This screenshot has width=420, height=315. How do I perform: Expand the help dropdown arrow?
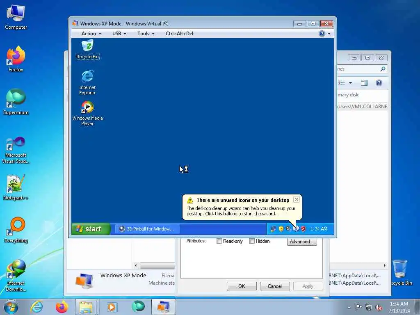pyautogui.click(x=329, y=34)
